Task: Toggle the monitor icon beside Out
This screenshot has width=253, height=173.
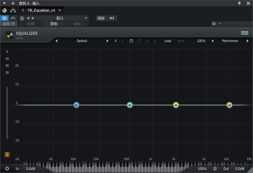Action: [215, 169]
